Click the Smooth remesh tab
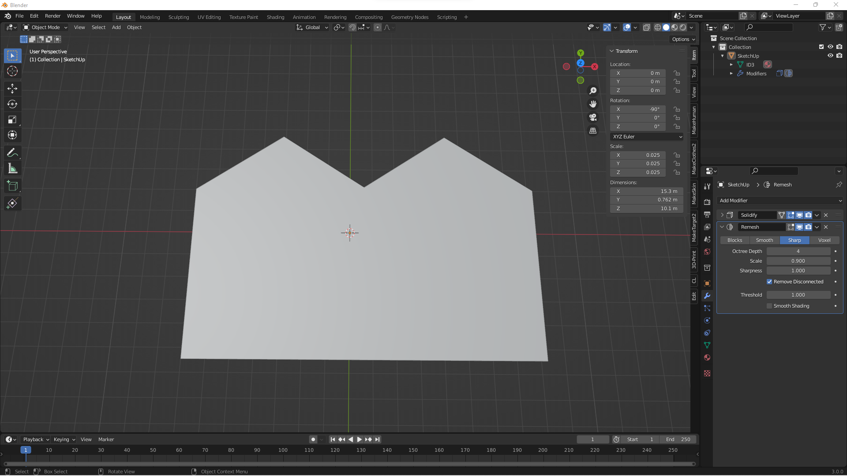Screen dimensions: 847x476 (765, 239)
